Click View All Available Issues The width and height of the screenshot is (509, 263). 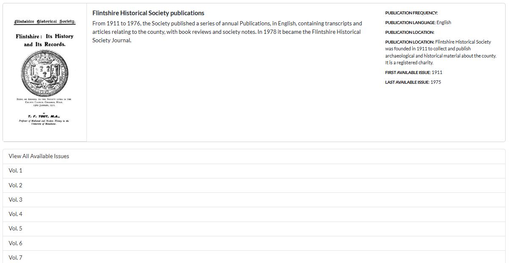(x=39, y=156)
